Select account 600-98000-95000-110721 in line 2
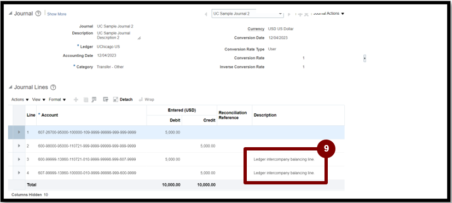The height and width of the screenshot is (203, 452). point(87,146)
